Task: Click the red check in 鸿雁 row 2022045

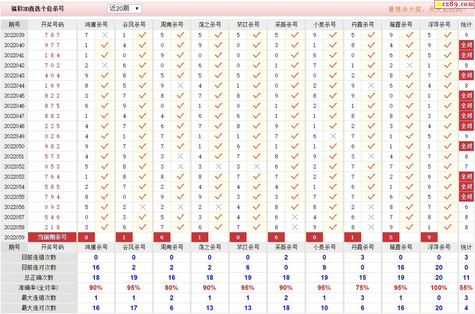Action: tap(105, 96)
